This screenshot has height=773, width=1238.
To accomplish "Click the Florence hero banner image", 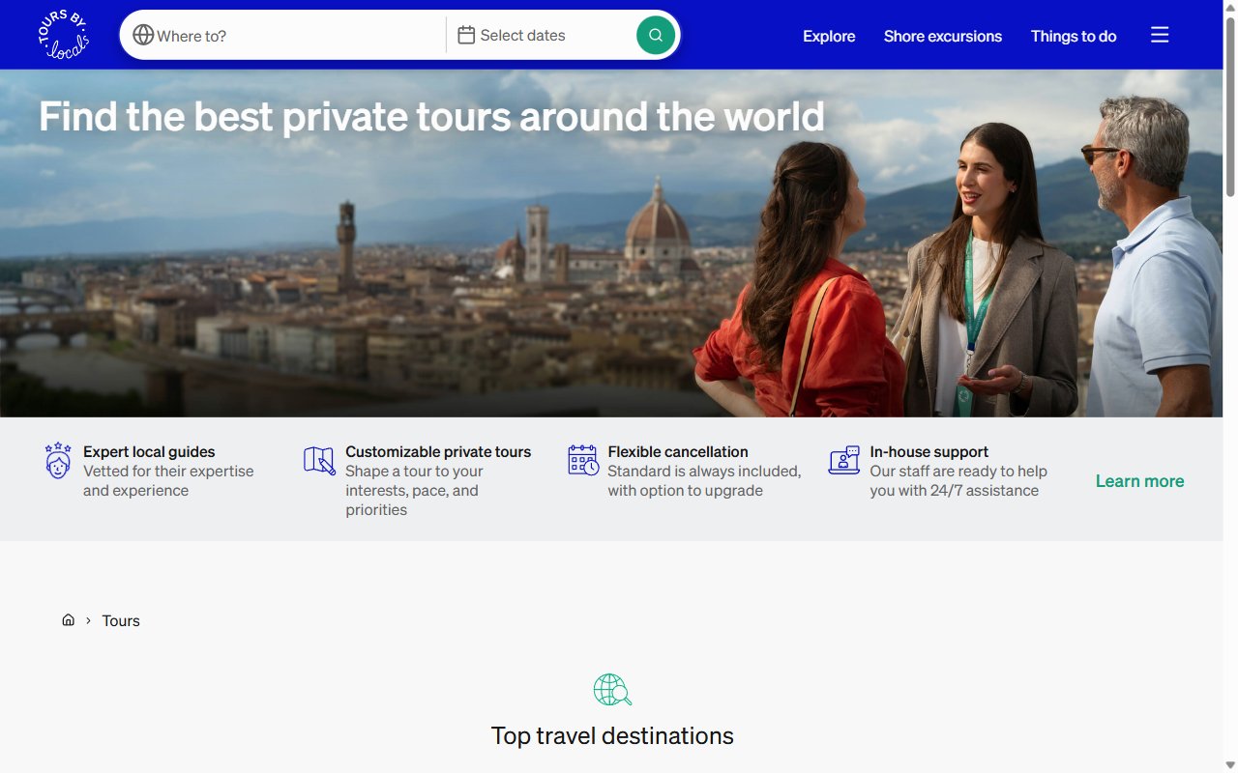I will tap(611, 243).
